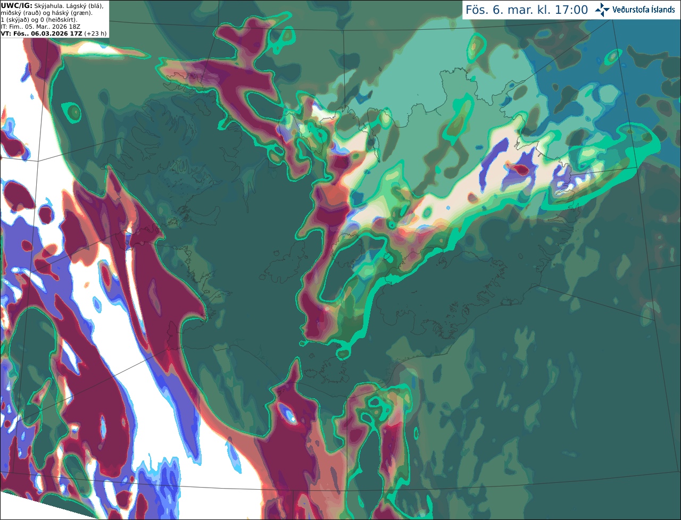Click the '(+23 h)' forecast offset text
This screenshot has height=520, width=681.
(x=95, y=33)
